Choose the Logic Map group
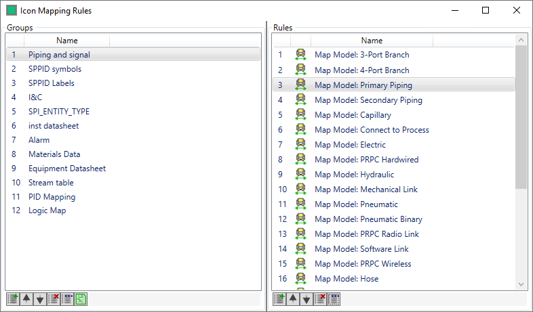533x312 pixels. click(47, 210)
